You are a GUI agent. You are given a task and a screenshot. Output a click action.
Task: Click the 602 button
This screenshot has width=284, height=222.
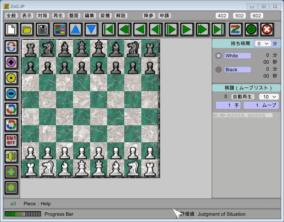point(257,16)
